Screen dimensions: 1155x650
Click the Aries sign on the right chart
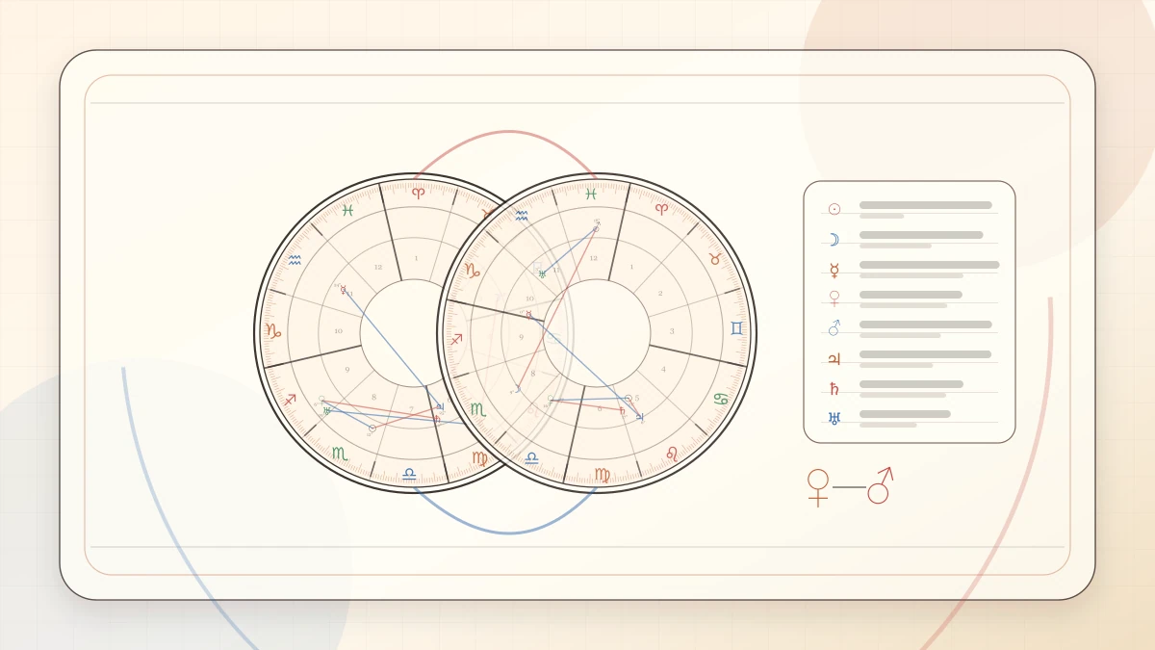[661, 208]
